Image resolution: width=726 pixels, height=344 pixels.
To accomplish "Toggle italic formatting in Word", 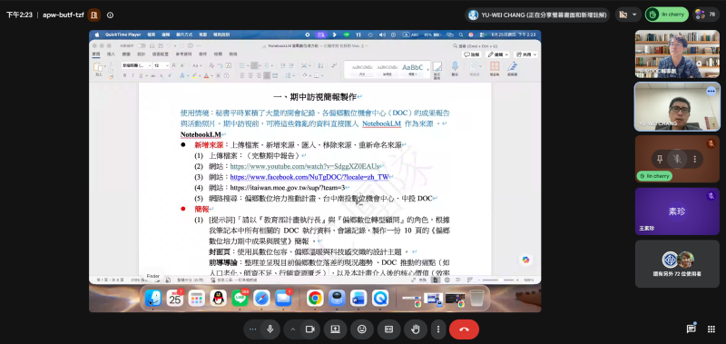I will pyautogui.click(x=132, y=75).
